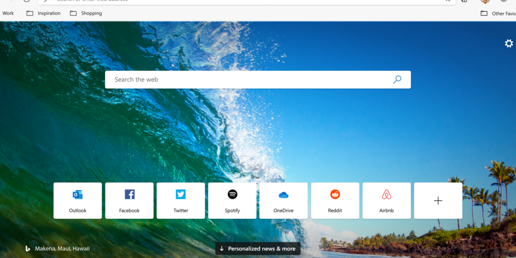
Task: Open the Facebook quick link tile
Action: point(130,200)
